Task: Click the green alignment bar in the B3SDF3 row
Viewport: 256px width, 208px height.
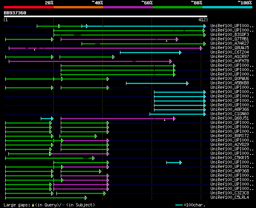Action: click(130, 35)
